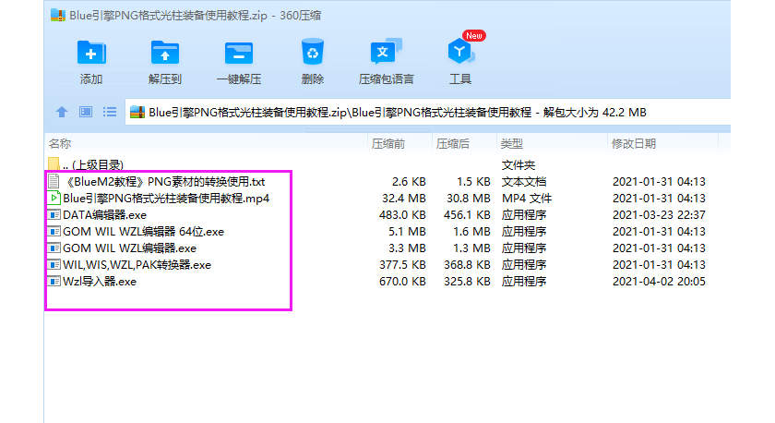Click the exe icon beside DATA编辑器.exe
The width and height of the screenshot is (775, 423).
(x=54, y=214)
